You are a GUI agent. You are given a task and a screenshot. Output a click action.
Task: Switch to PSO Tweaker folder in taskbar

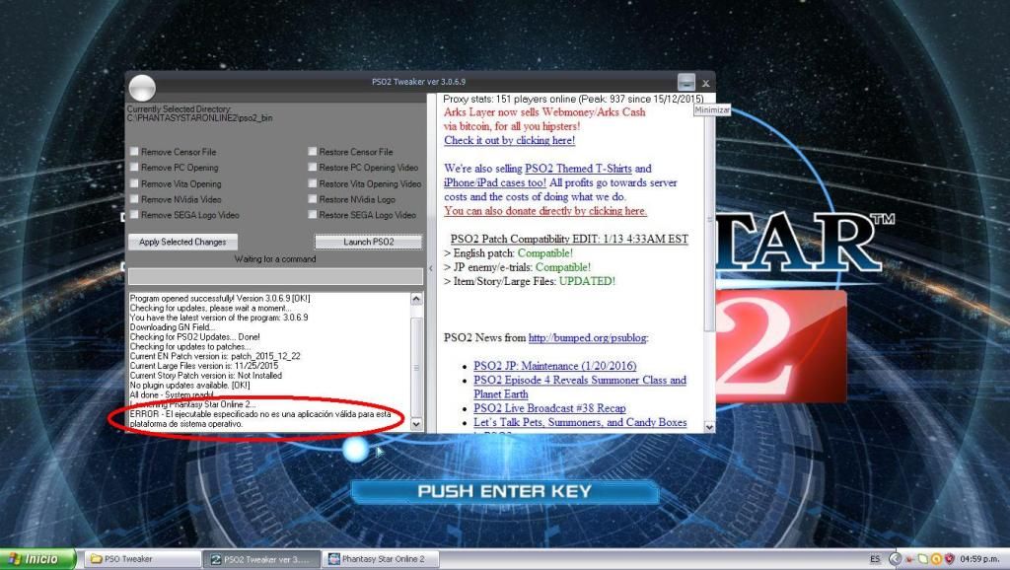pyautogui.click(x=142, y=559)
